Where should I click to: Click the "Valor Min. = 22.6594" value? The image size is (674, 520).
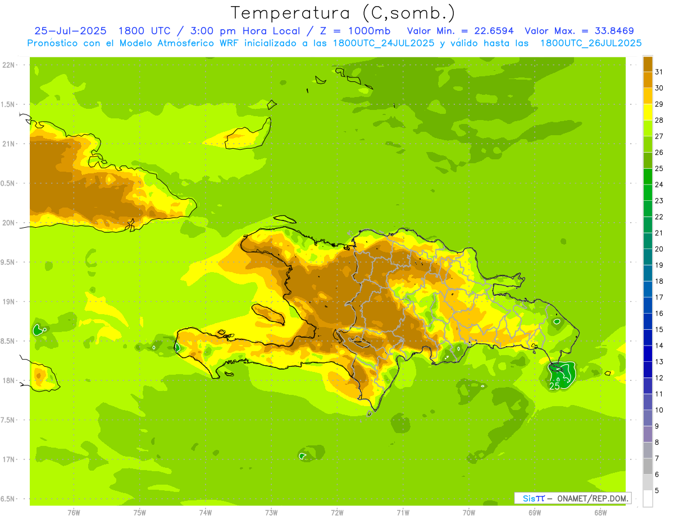click(461, 31)
